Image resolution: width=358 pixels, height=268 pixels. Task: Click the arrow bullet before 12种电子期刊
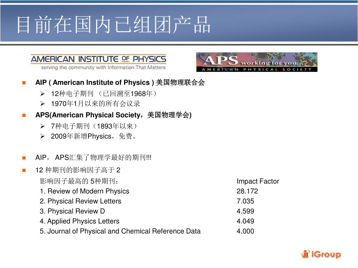pyautogui.click(x=42, y=94)
